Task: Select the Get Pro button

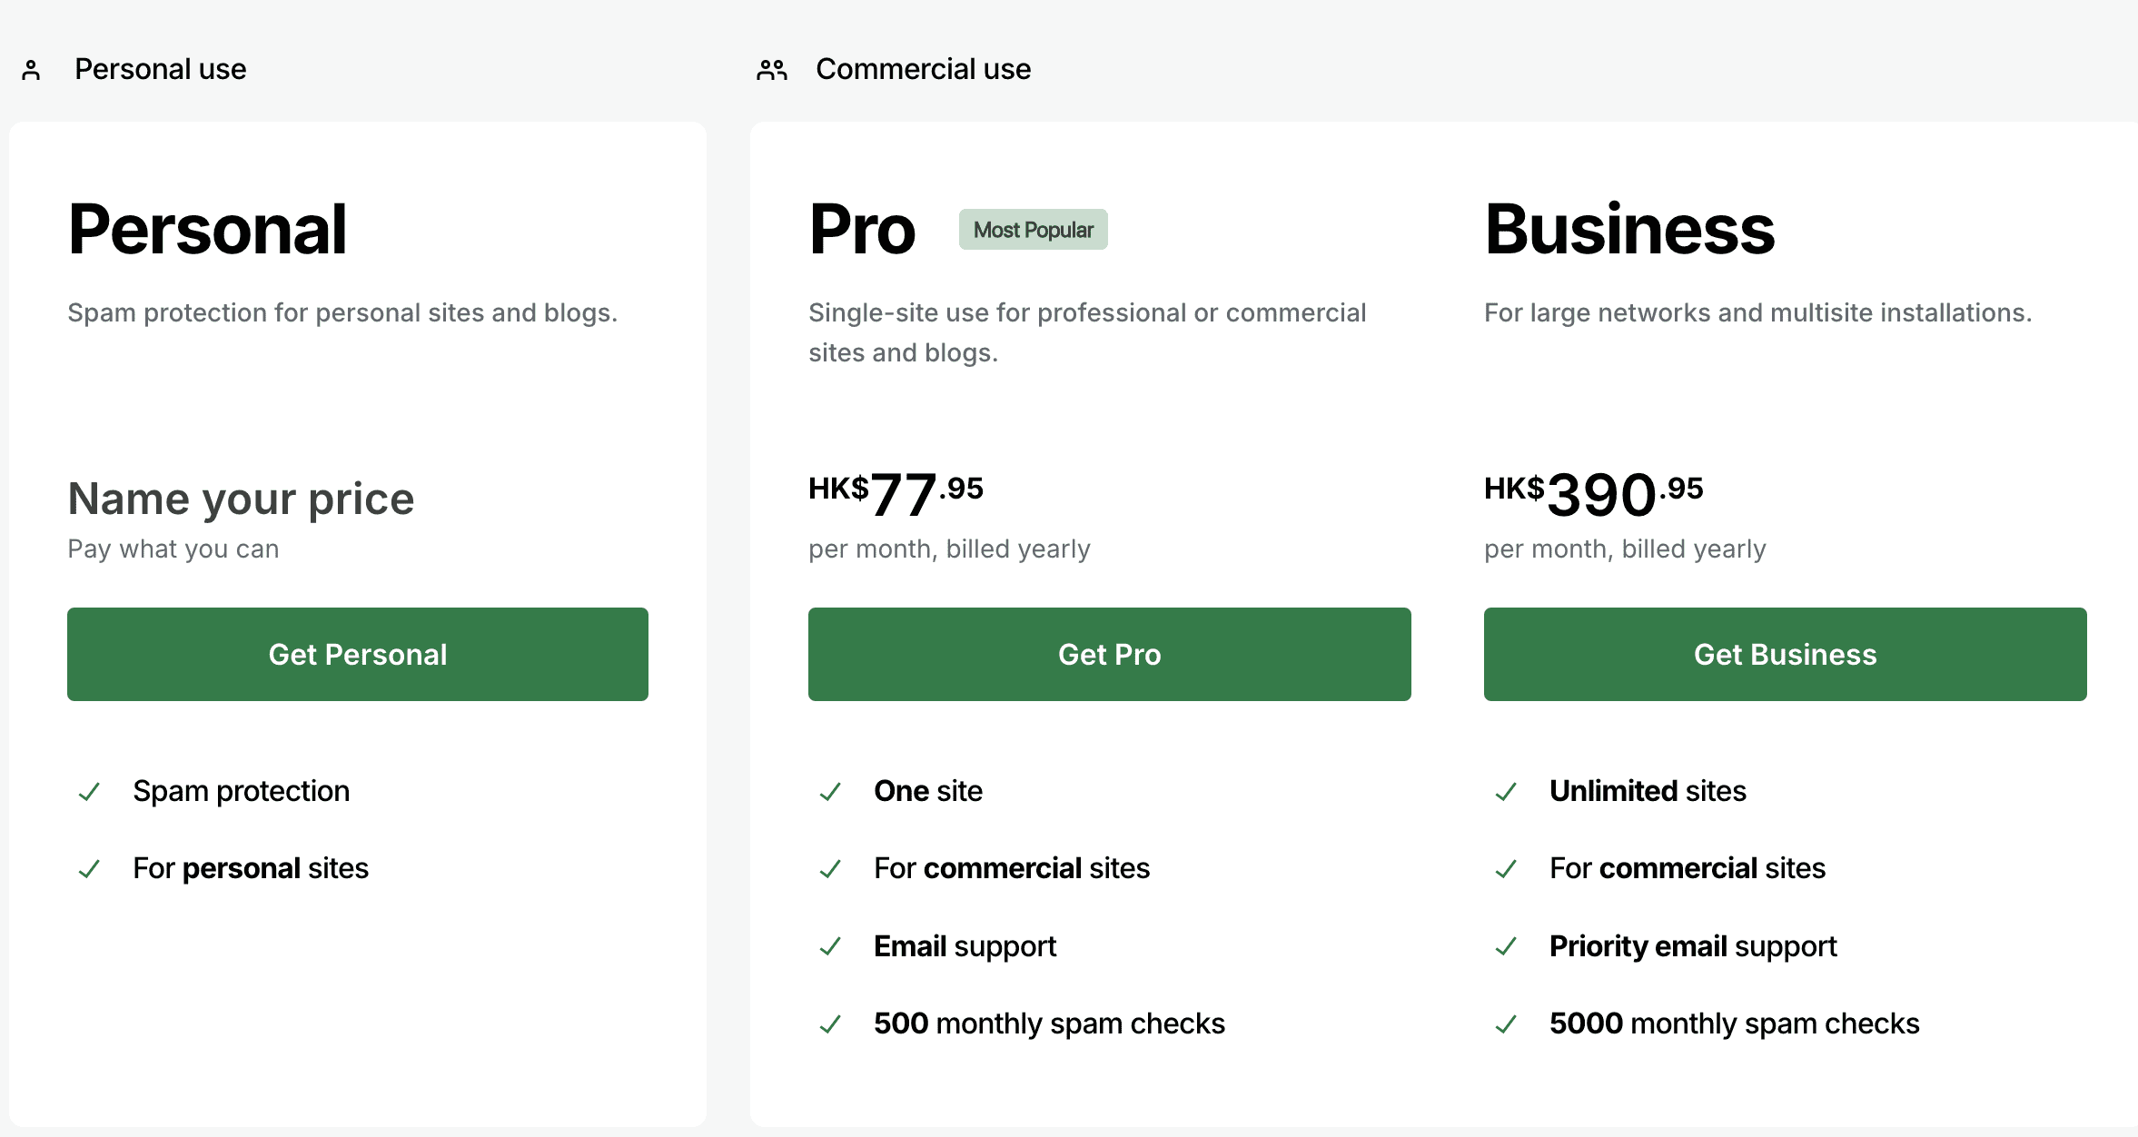Action: [1109, 654]
